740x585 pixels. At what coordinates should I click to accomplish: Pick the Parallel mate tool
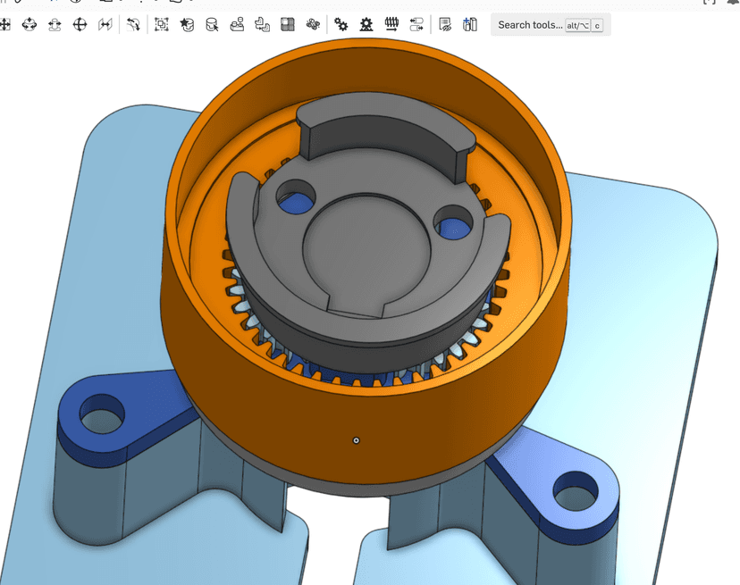[x=105, y=25]
